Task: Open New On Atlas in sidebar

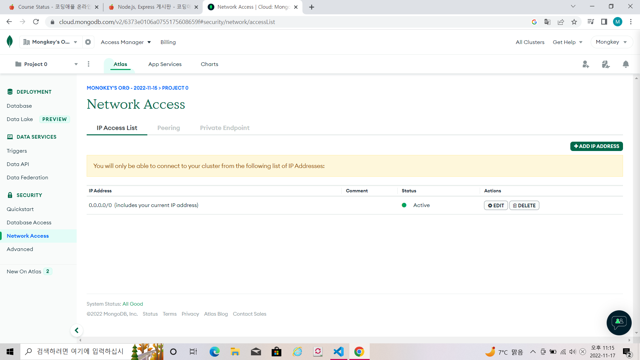Action: (24, 272)
